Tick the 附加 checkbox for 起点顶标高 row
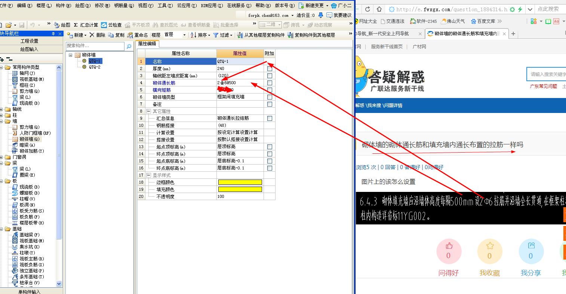566x294 pixels. tap(270, 147)
